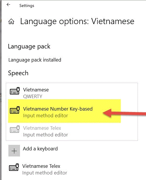Click the bottom Vietnamese Telex keyboard icon
Image resolution: width=146 pixels, height=180 pixels.
pos(14,167)
